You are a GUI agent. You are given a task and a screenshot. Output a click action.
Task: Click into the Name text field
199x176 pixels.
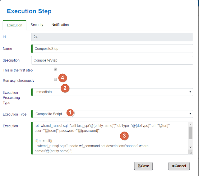[112, 49]
